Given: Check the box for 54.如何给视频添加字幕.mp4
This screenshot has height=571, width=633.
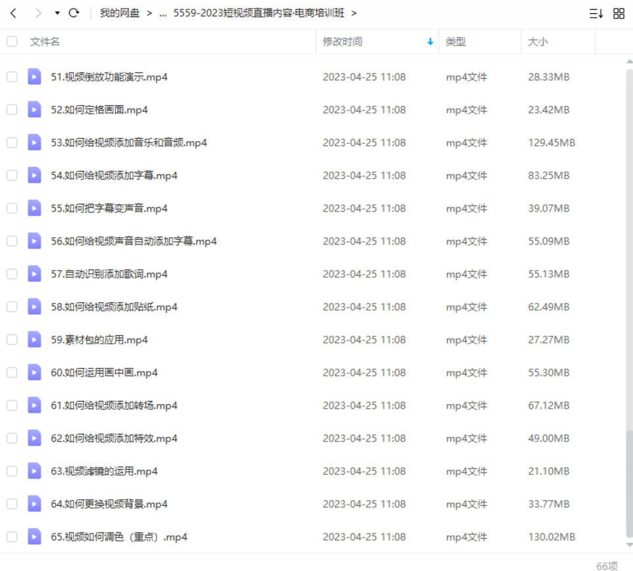Looking at the screenshot, I should [12, 175].
